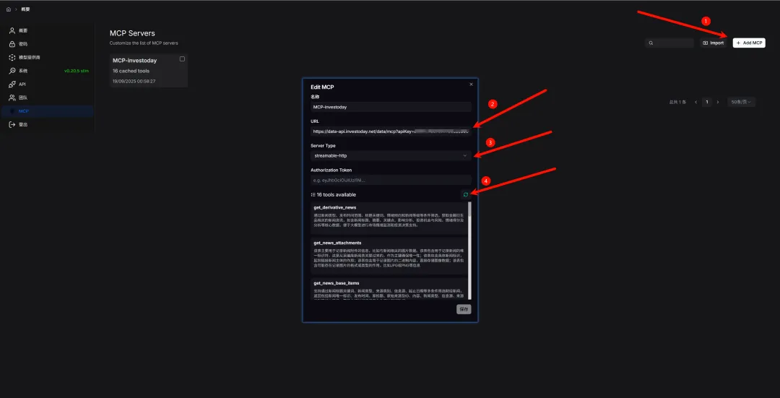Tick the checkbox on the MCP-investoday card

pos(182,59)
